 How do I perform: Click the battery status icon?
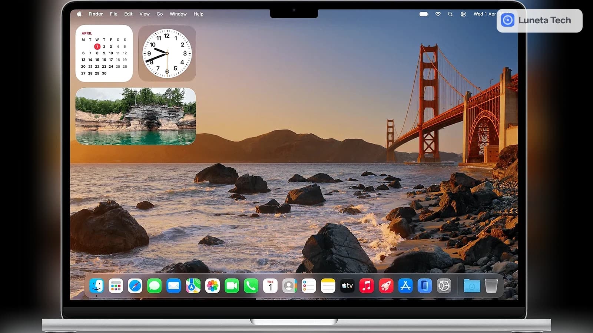click(424, 14)
